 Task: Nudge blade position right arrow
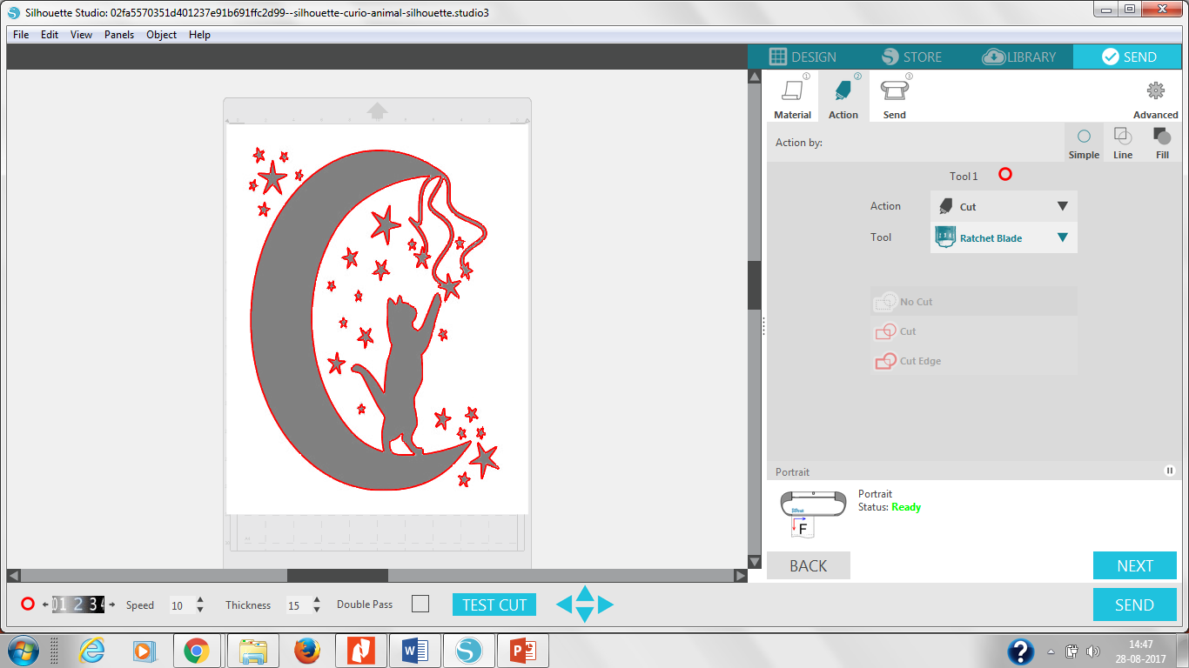(606, 605)
